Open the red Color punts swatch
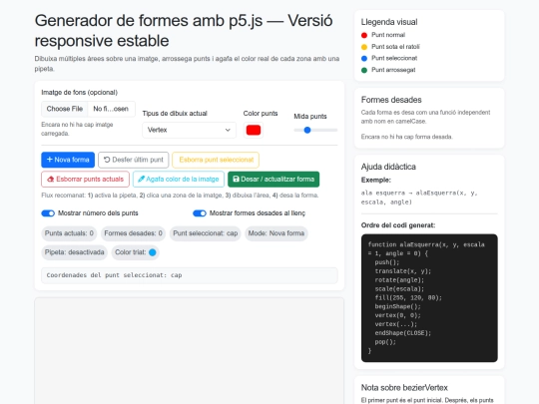This screenshot has height=404, width=539. click(254, 131)
